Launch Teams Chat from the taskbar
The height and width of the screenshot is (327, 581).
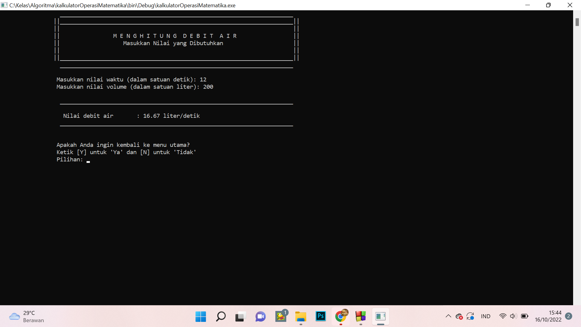coord(260,316)
